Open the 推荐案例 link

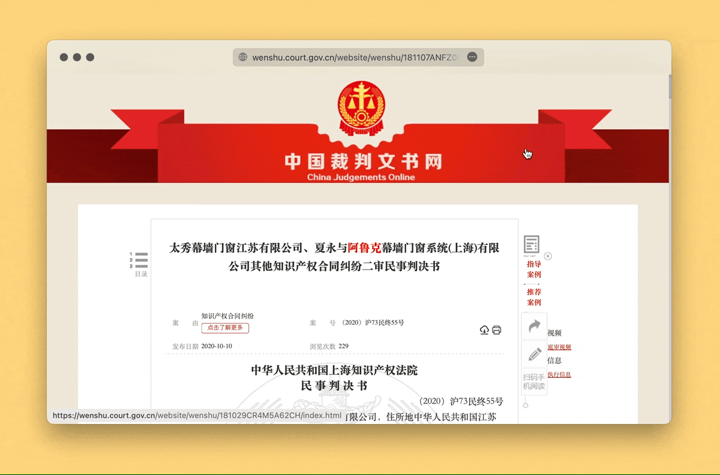point(534,297)
